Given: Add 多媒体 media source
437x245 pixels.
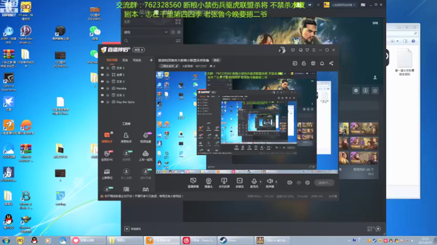Looking at the screenshot, I should click(x=239, y=183).
